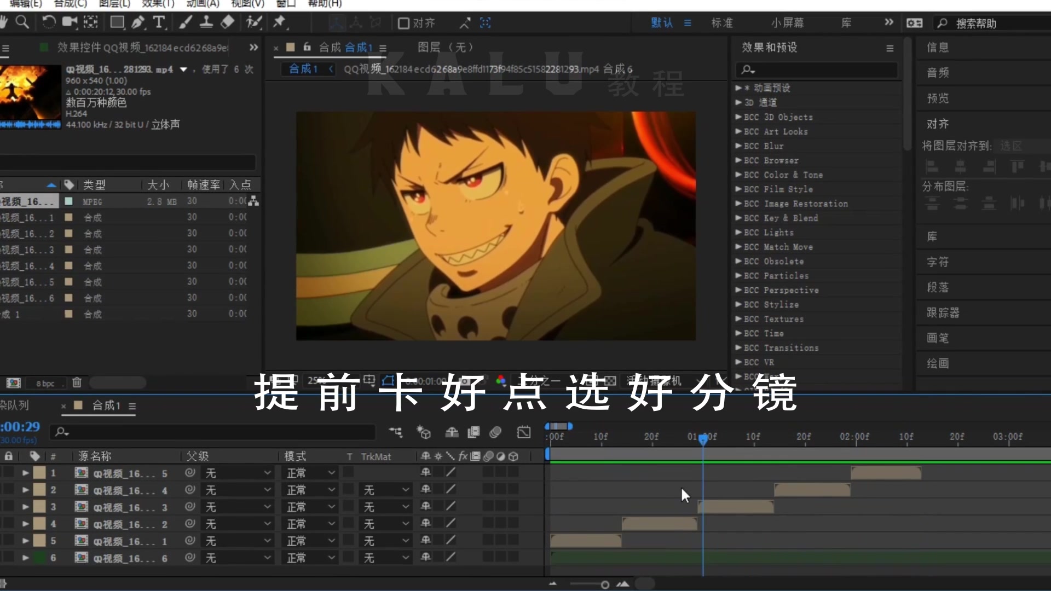Click the hide shy layers timeline icon
The image size is (1051, 591).
[452, 432]
